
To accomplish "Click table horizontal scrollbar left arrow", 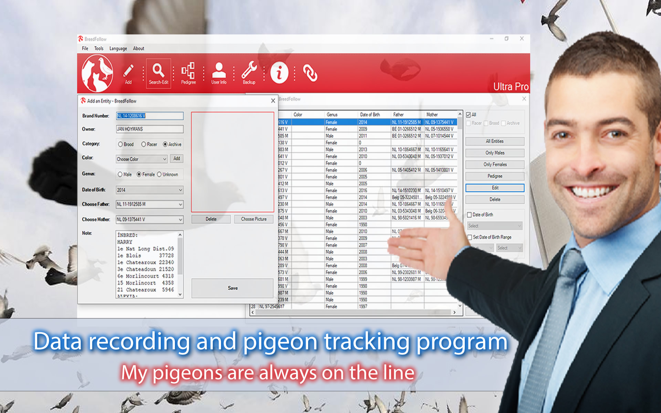I will click(x=253, y=313).
